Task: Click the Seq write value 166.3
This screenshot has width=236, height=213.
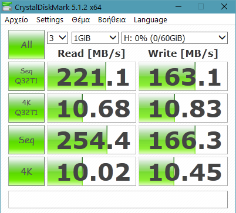Action: click(183, 140)
